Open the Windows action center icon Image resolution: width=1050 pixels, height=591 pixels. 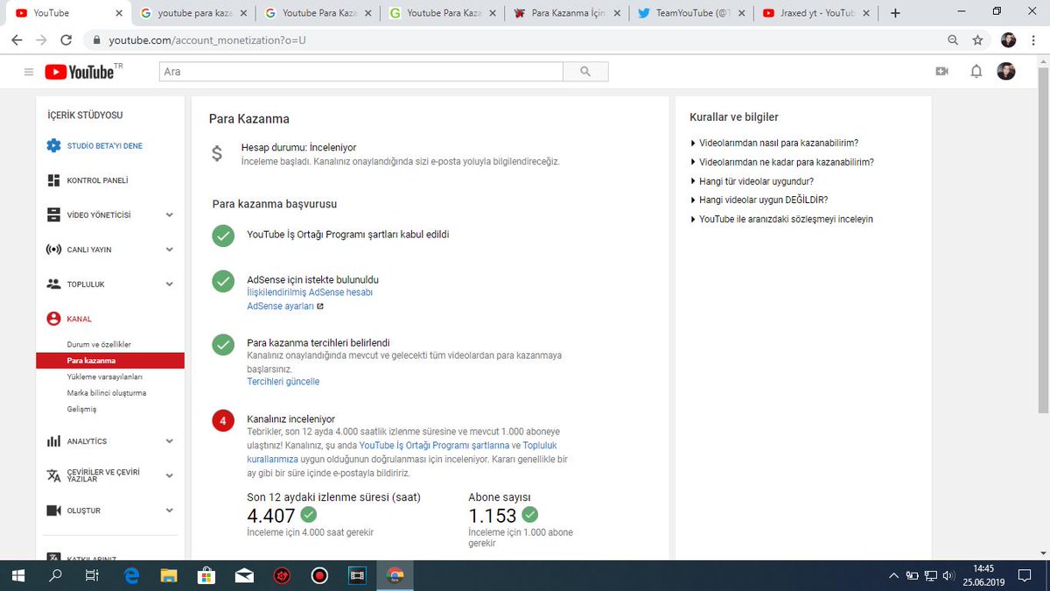click(1025, 575)
